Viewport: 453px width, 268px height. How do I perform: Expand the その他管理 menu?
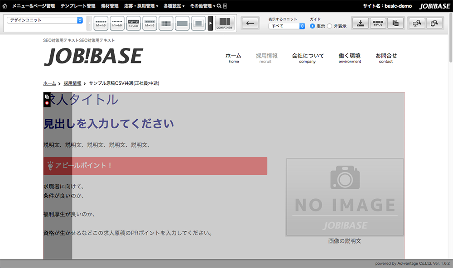pos(202,6)
